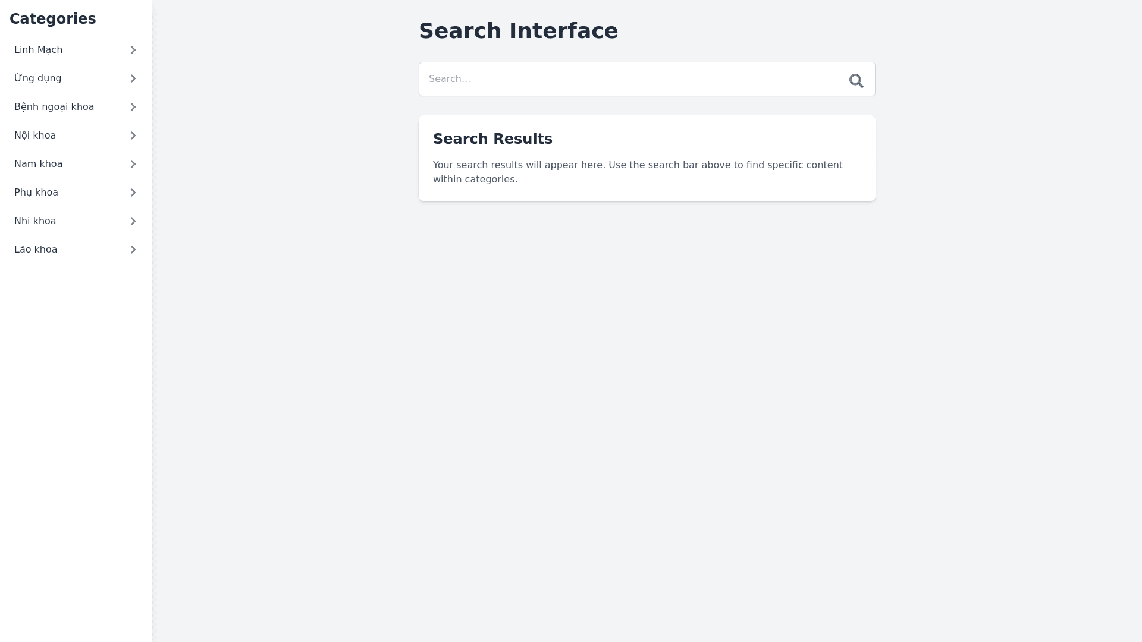Expand the Nội khoa chevron arrow
Screen dimensions: 1142x642
point(133,136)
